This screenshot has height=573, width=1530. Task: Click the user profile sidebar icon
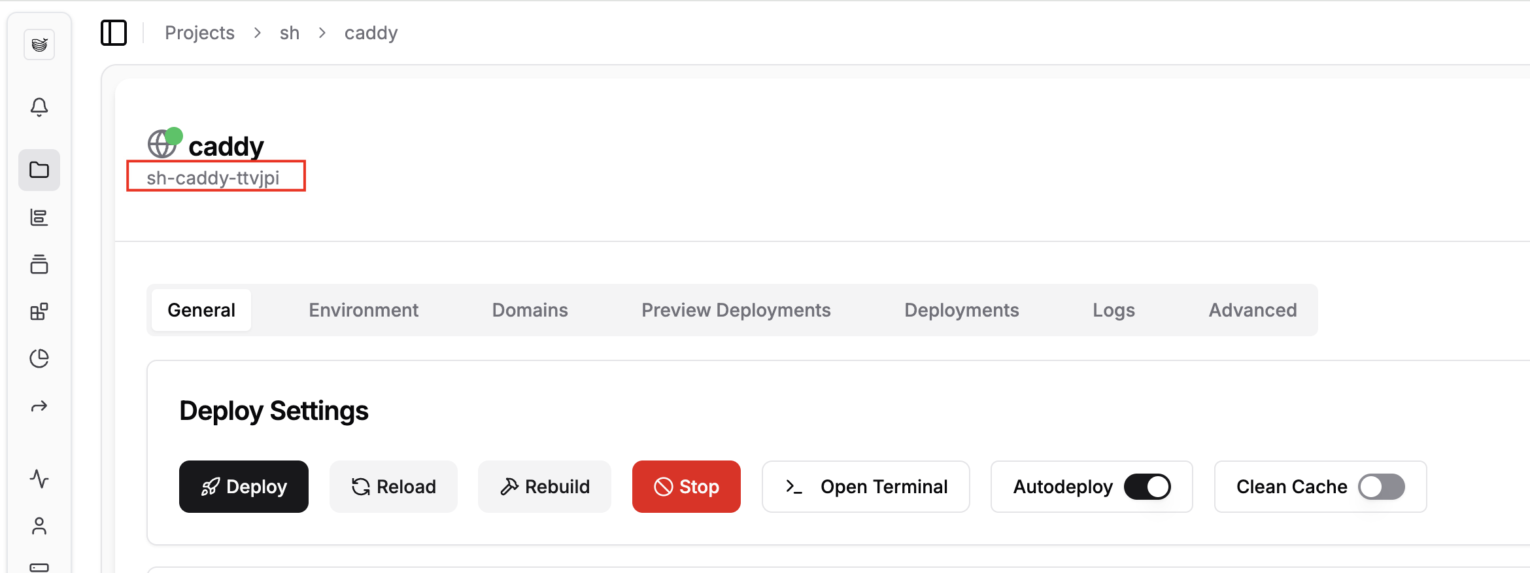(x=39, y=526)
